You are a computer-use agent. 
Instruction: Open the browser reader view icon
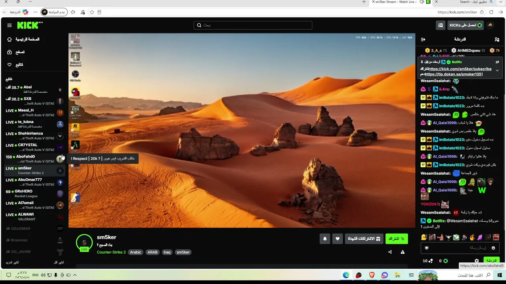pos(99,12)
